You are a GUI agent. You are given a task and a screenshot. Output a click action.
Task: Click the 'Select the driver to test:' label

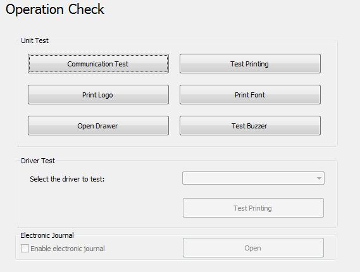[67, 179]
